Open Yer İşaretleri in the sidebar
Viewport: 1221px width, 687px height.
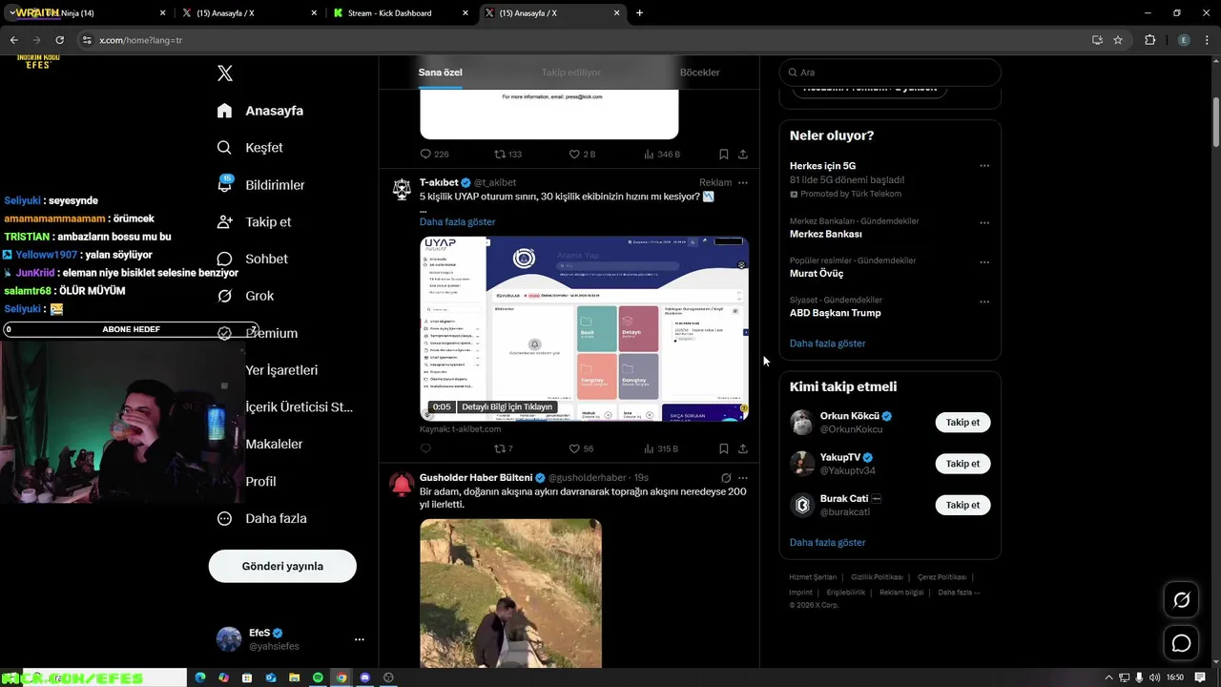pos(281,370)
